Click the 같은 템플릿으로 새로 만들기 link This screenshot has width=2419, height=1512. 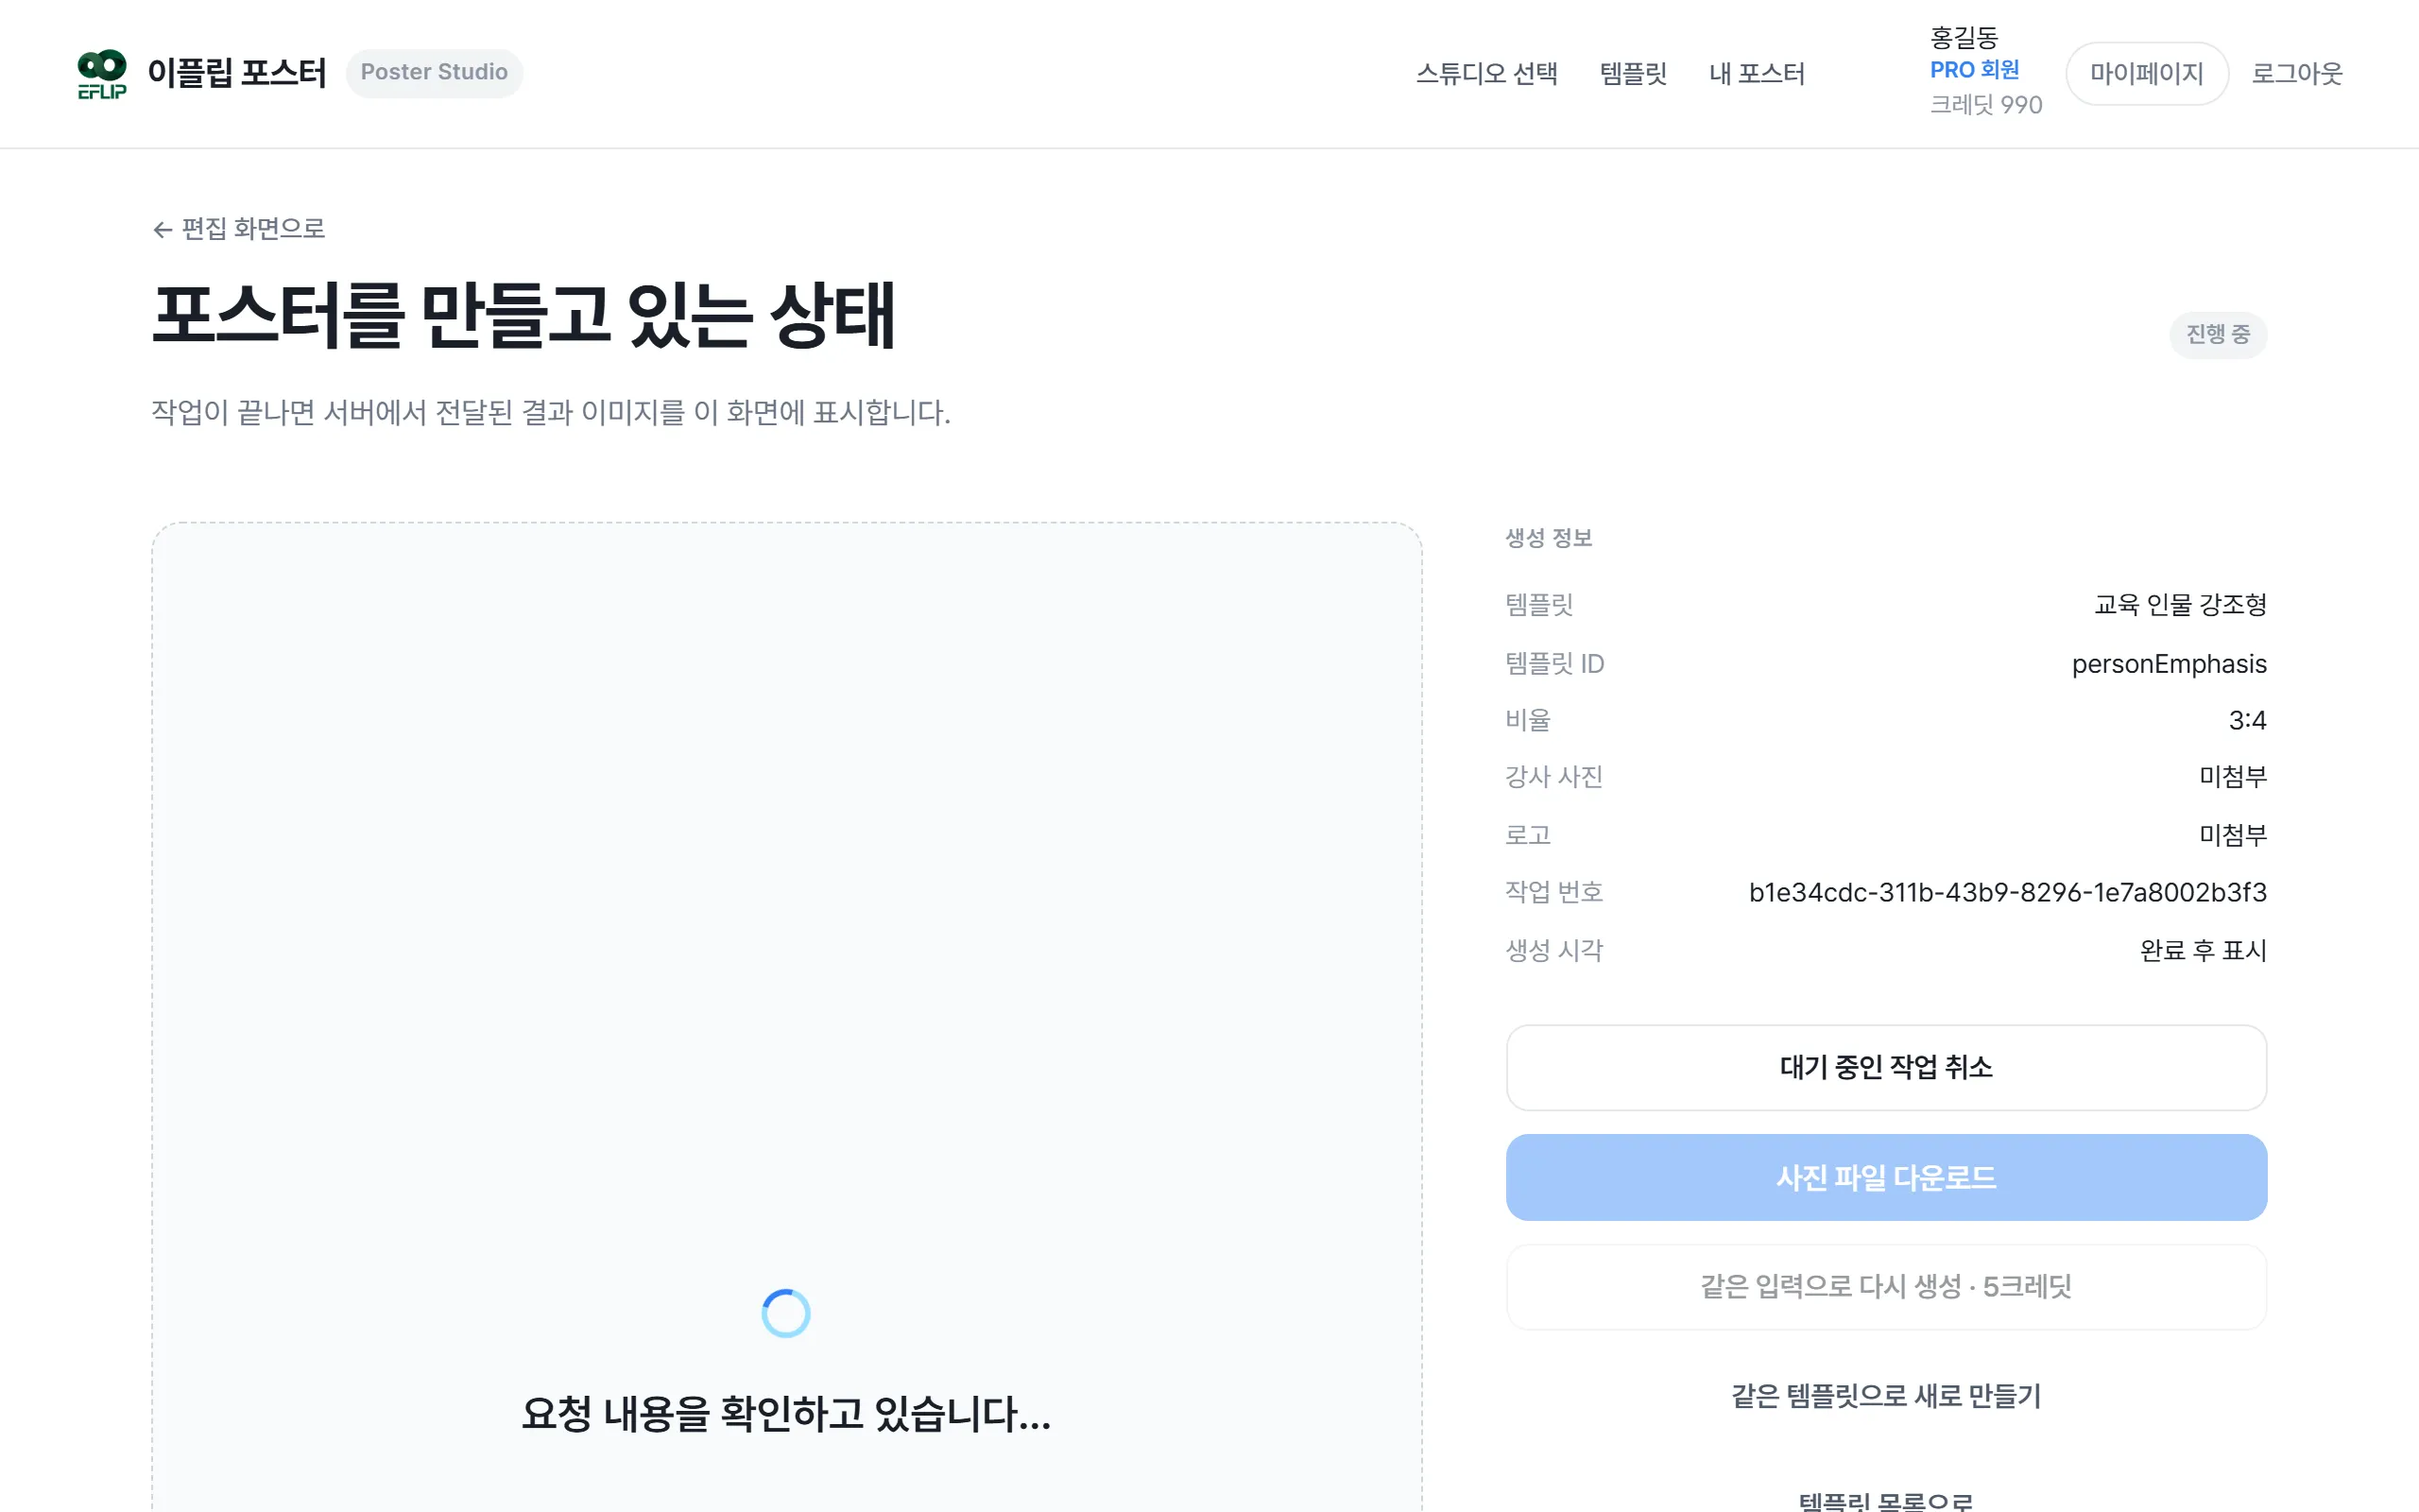[1886, 1396]
